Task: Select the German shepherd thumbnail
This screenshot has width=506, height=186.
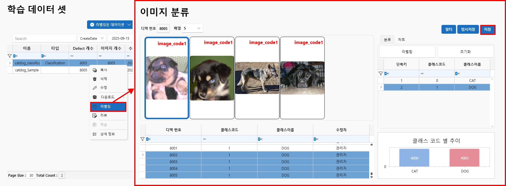Action: coord(257,78)
